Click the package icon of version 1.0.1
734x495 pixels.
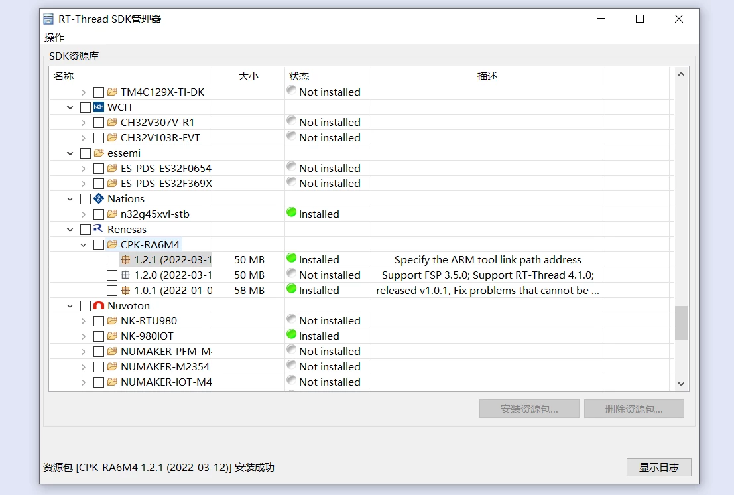(x=125, y=291)
